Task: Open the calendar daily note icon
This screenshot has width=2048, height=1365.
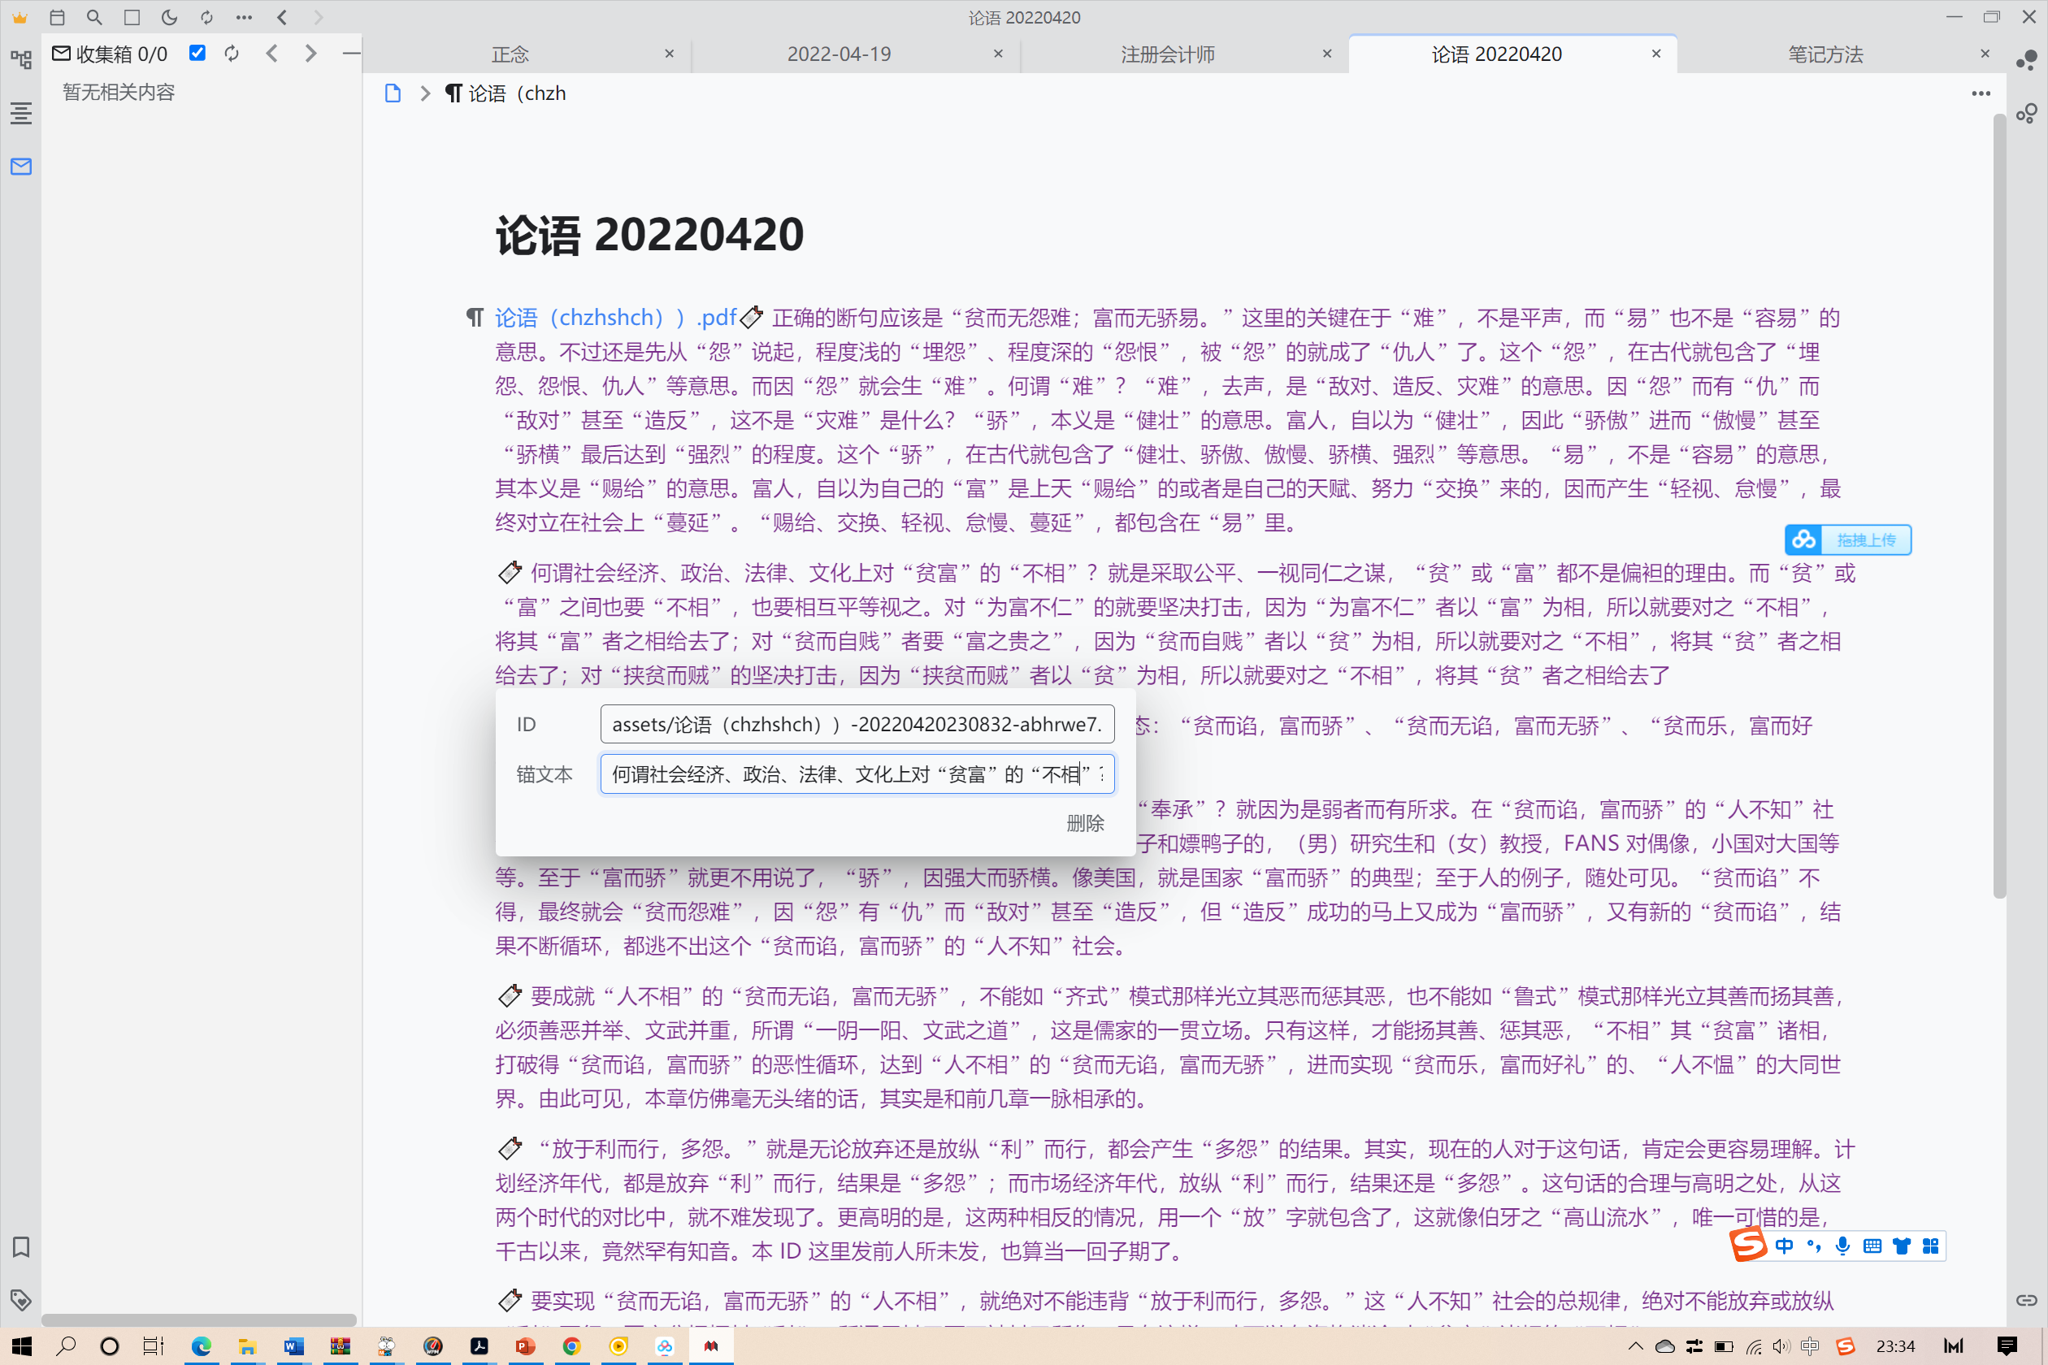Action: coord(58,17)
